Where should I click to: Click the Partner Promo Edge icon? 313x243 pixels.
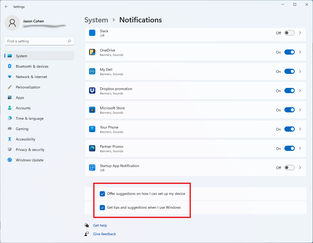pyautogui.click(x=92, y=148)
